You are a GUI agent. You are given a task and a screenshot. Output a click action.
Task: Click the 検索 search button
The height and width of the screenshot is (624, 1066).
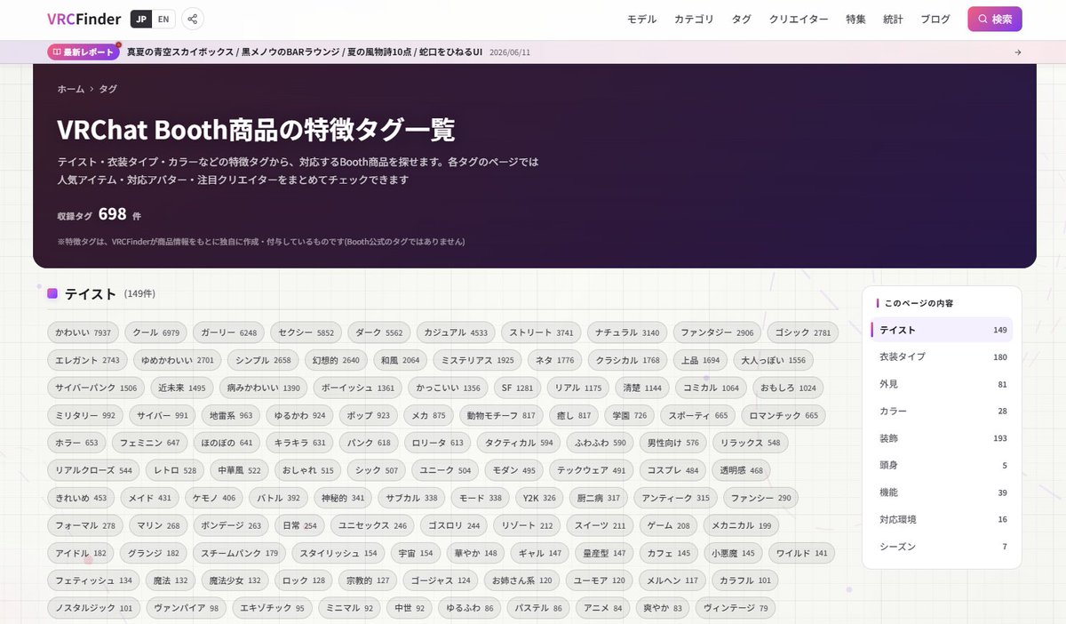[995, 19]
